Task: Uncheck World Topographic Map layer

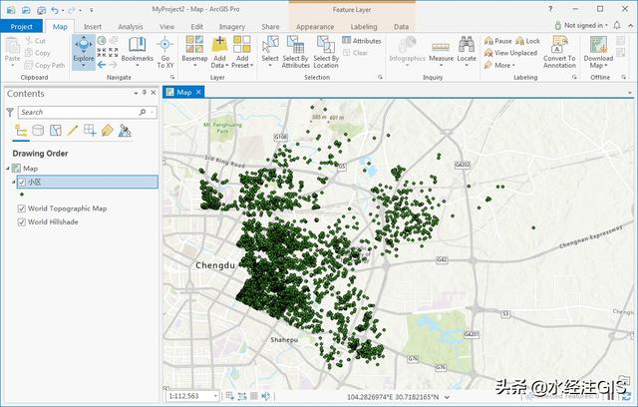Action: [x=22, y=208]
